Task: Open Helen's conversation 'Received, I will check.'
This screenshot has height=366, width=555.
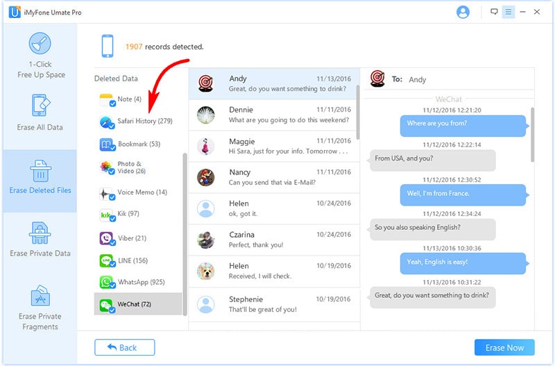Action: pos(273,271)
